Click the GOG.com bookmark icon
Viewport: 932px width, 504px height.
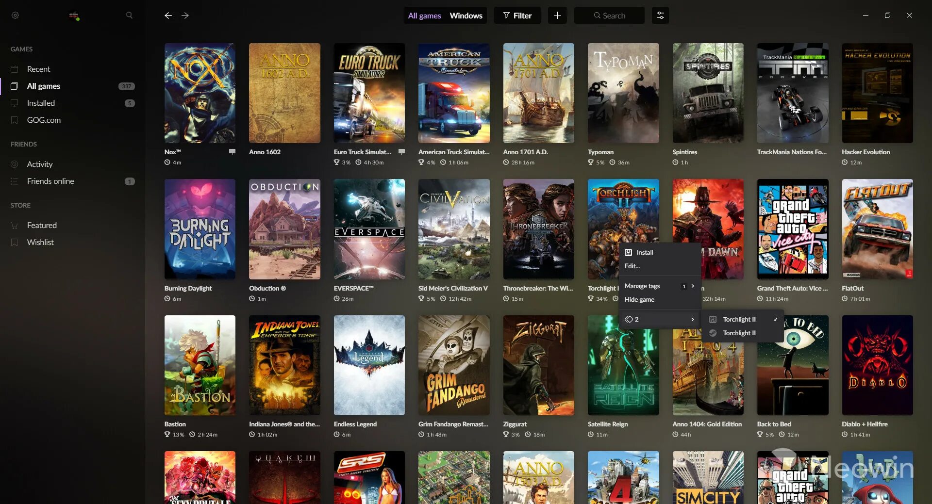[x=15, y=120]
